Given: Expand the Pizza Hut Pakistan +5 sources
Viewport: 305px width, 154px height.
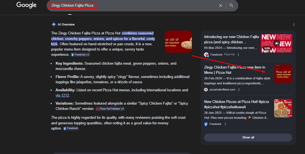Looking at the screenshot, I should click(110, 109).
